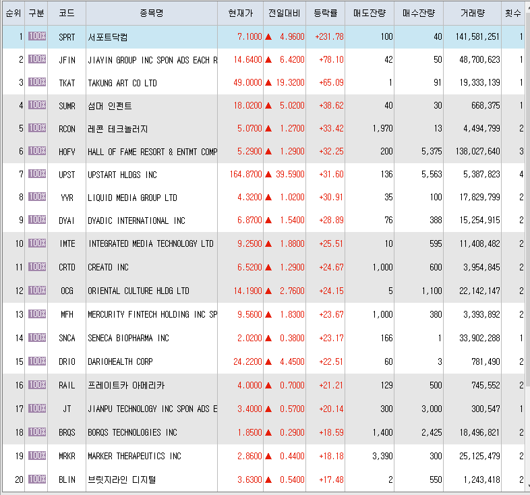
Task: Click change rate +231.78
Action: [329, 36]
